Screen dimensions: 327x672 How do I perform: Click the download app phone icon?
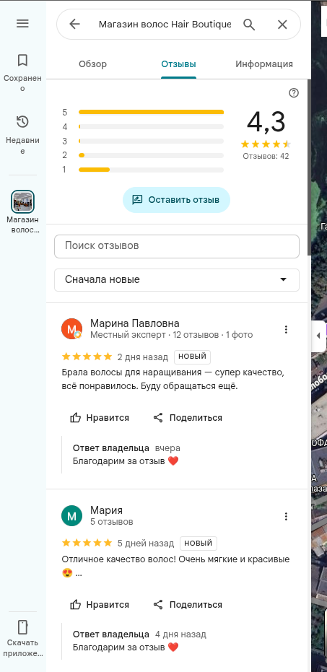coord(22,627)
